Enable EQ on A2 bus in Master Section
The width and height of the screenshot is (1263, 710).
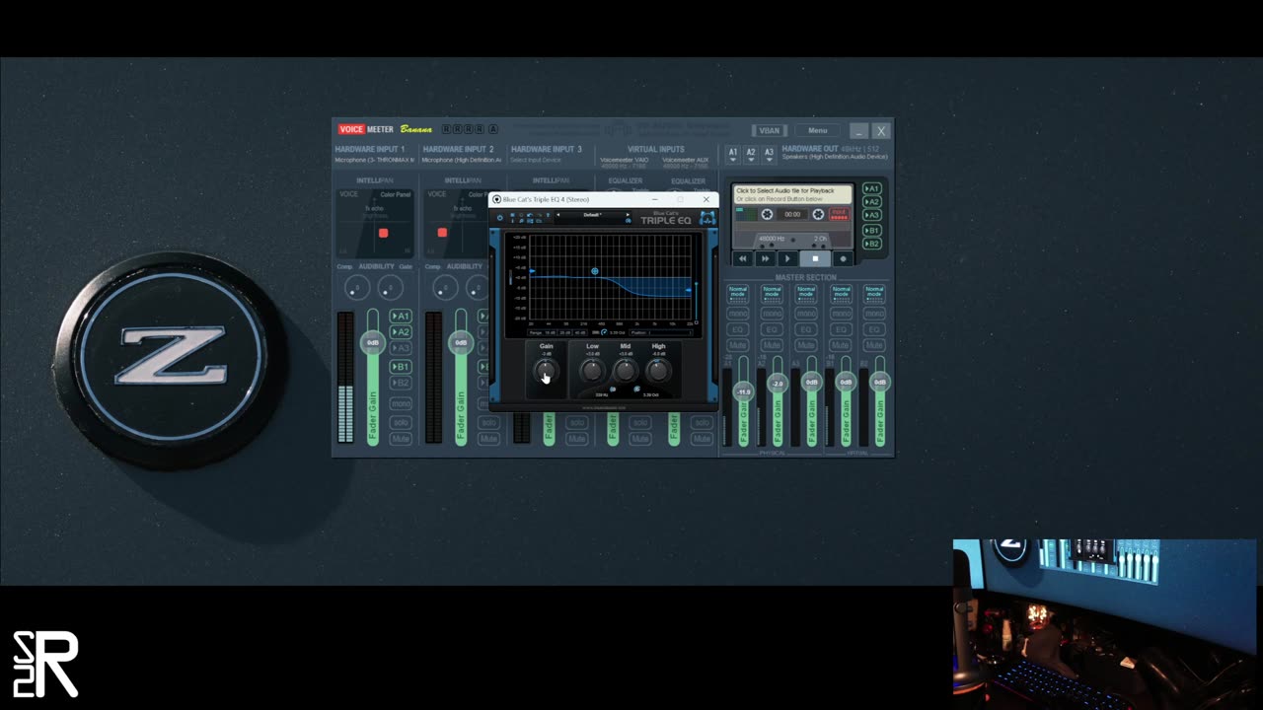(x=772, y=329)
